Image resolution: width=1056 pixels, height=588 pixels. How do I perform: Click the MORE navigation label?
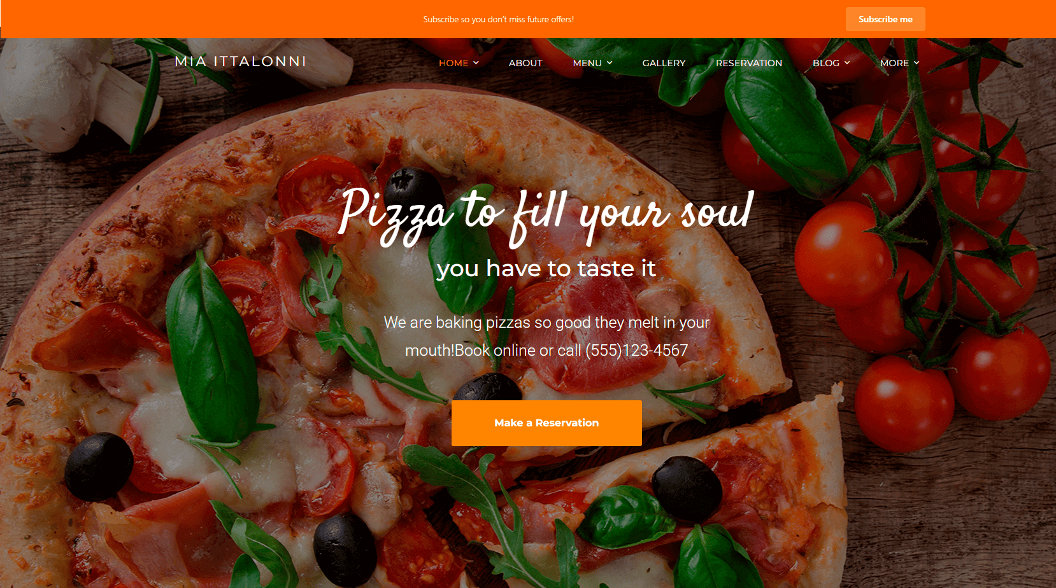tap(894, 63)
